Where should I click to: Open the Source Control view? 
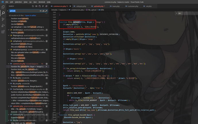pos(3,19)
